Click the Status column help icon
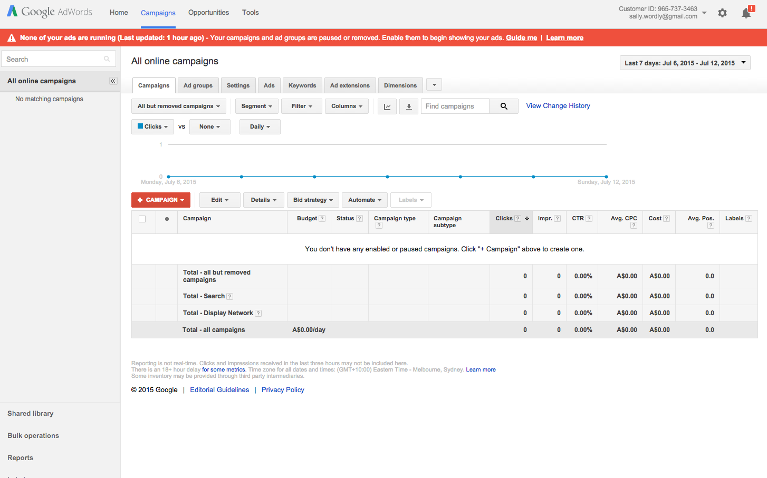 click(359, 219)
